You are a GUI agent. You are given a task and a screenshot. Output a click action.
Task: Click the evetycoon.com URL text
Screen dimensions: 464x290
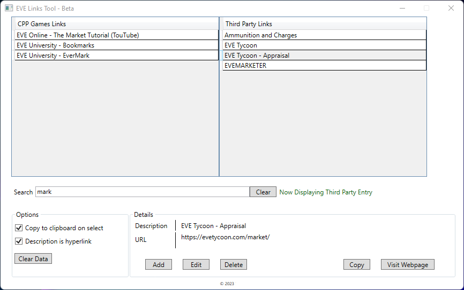click(x=225, y=237)
